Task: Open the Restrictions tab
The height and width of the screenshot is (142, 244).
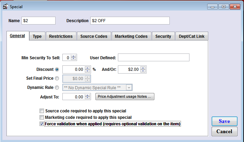Action: [61, 36]
